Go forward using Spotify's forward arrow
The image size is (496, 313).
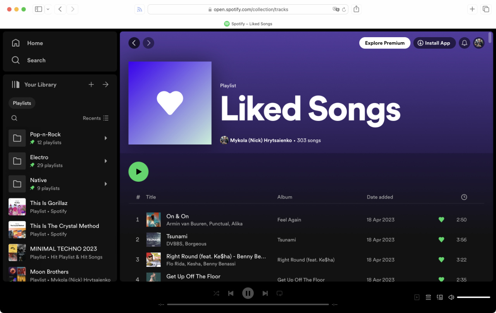148,43
